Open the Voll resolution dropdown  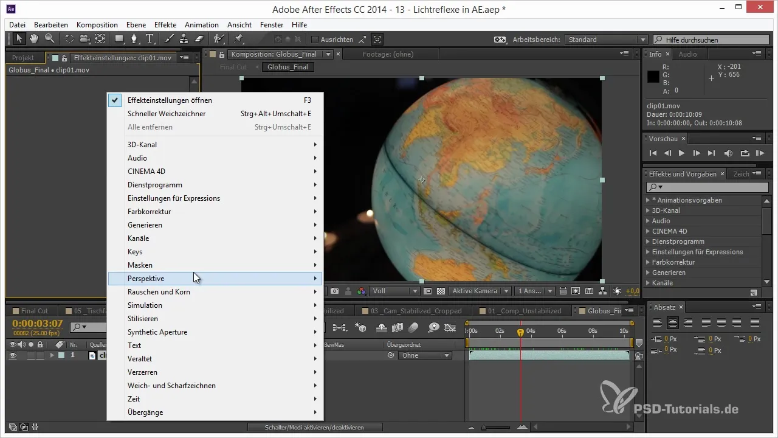coord(395,291)
